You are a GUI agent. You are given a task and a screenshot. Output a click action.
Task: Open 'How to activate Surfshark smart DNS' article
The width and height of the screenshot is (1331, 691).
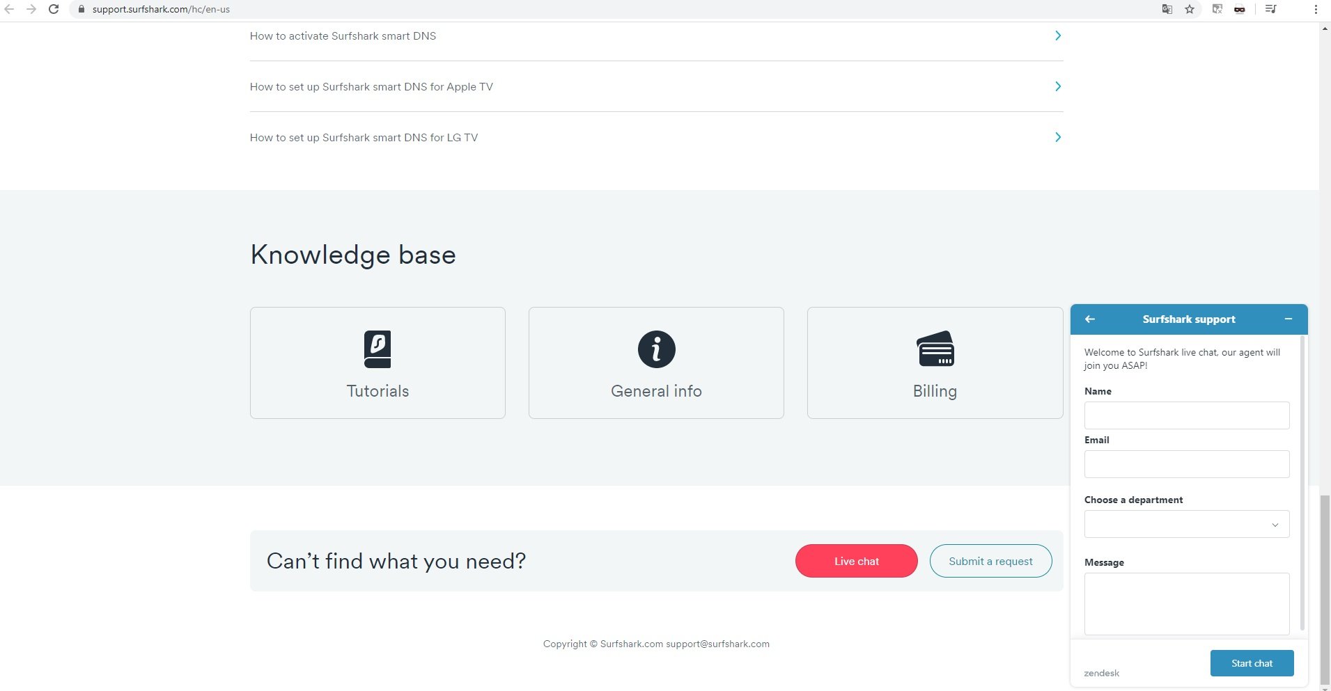click(x=343, y=36)
